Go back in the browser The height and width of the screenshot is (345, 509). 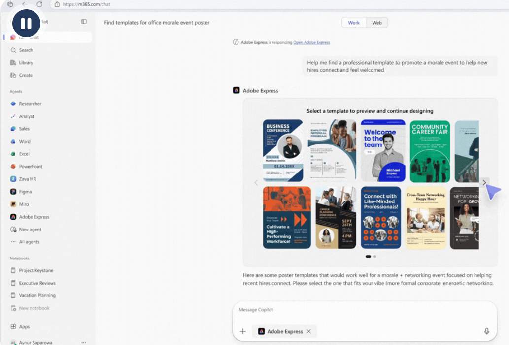(x=25, y=4)
